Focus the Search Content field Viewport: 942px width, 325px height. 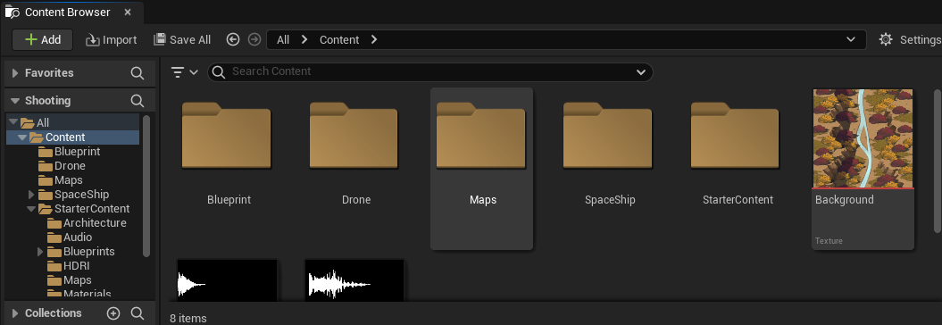(430, 72)
